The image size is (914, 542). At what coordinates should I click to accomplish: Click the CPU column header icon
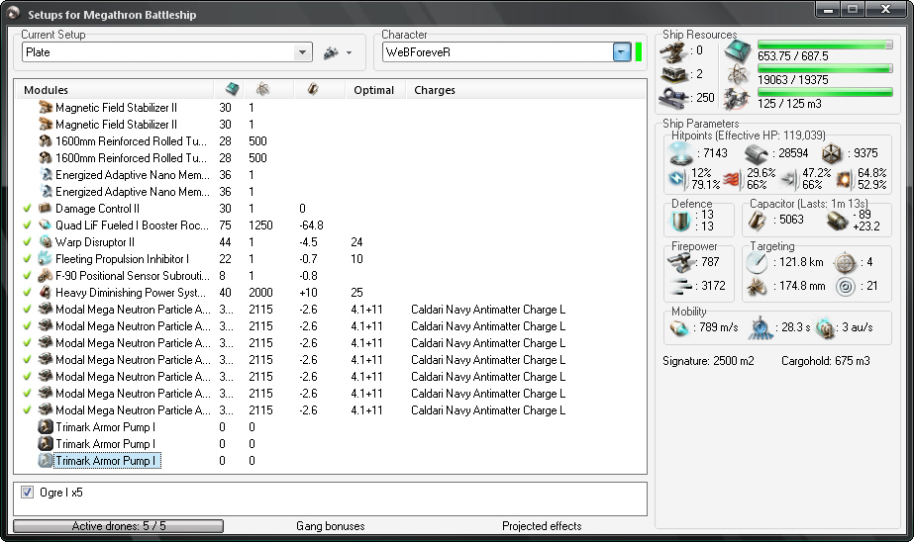(233, 89)
